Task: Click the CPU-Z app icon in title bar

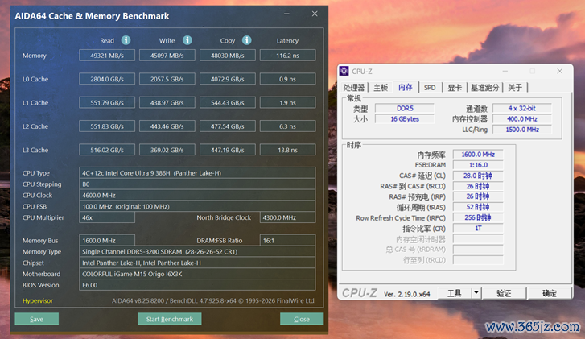Action: point(344,71)
